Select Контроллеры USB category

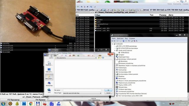[124, 72]
